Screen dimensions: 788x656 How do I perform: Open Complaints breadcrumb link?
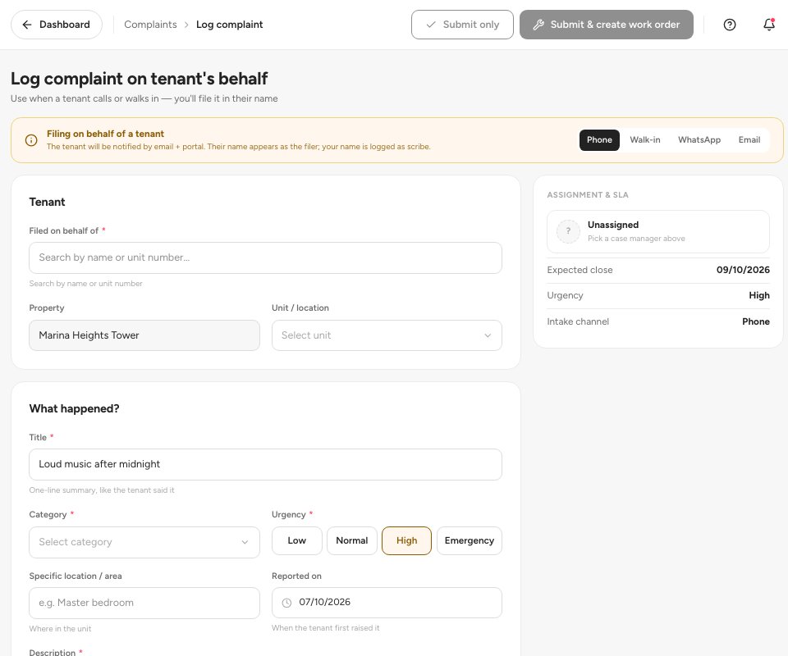pyautogui.click(x=150, y=25)
